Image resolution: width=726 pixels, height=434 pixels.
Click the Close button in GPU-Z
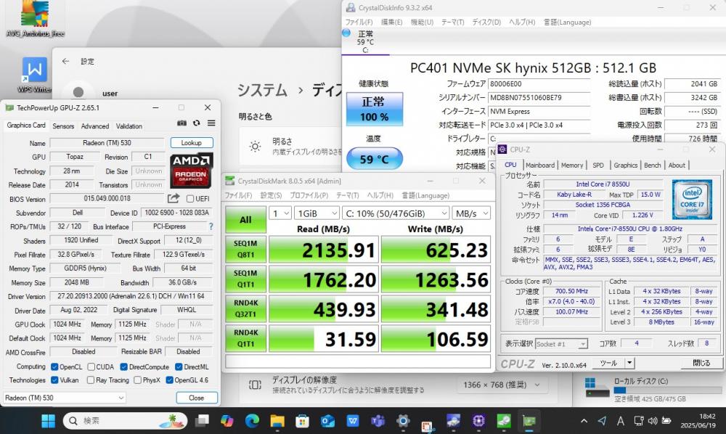coord(196,398)
